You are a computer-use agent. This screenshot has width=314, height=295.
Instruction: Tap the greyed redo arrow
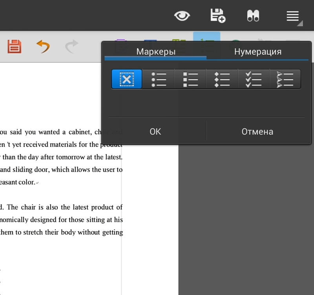[x=71, y=46]
